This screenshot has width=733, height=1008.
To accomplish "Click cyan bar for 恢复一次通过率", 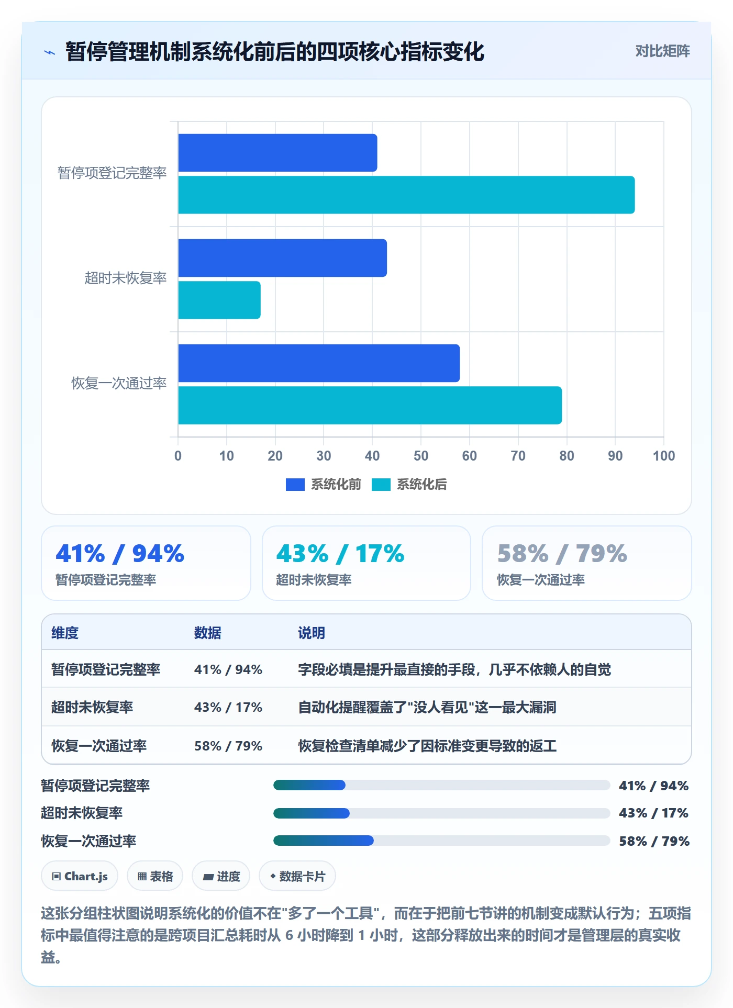I will tap(370, 405).
